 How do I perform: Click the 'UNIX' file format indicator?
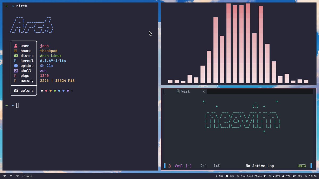click(302, 166)
